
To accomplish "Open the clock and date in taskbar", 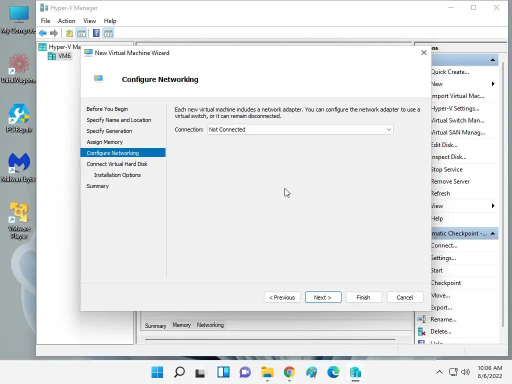I will [x=490, y=372].
